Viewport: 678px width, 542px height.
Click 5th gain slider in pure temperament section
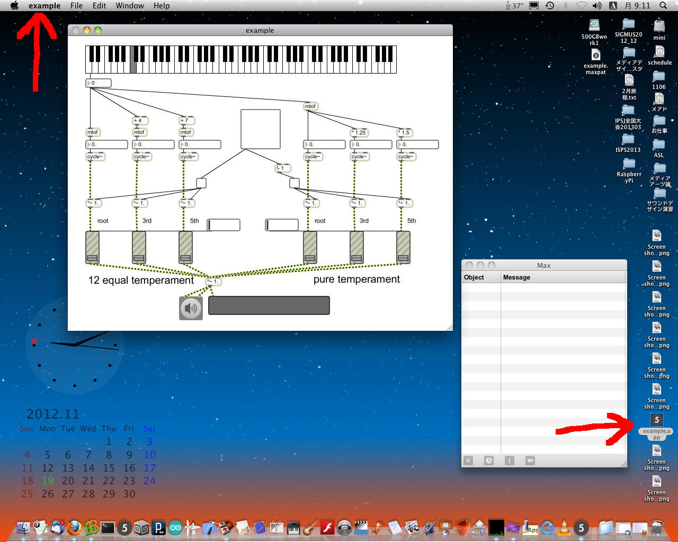403,247
